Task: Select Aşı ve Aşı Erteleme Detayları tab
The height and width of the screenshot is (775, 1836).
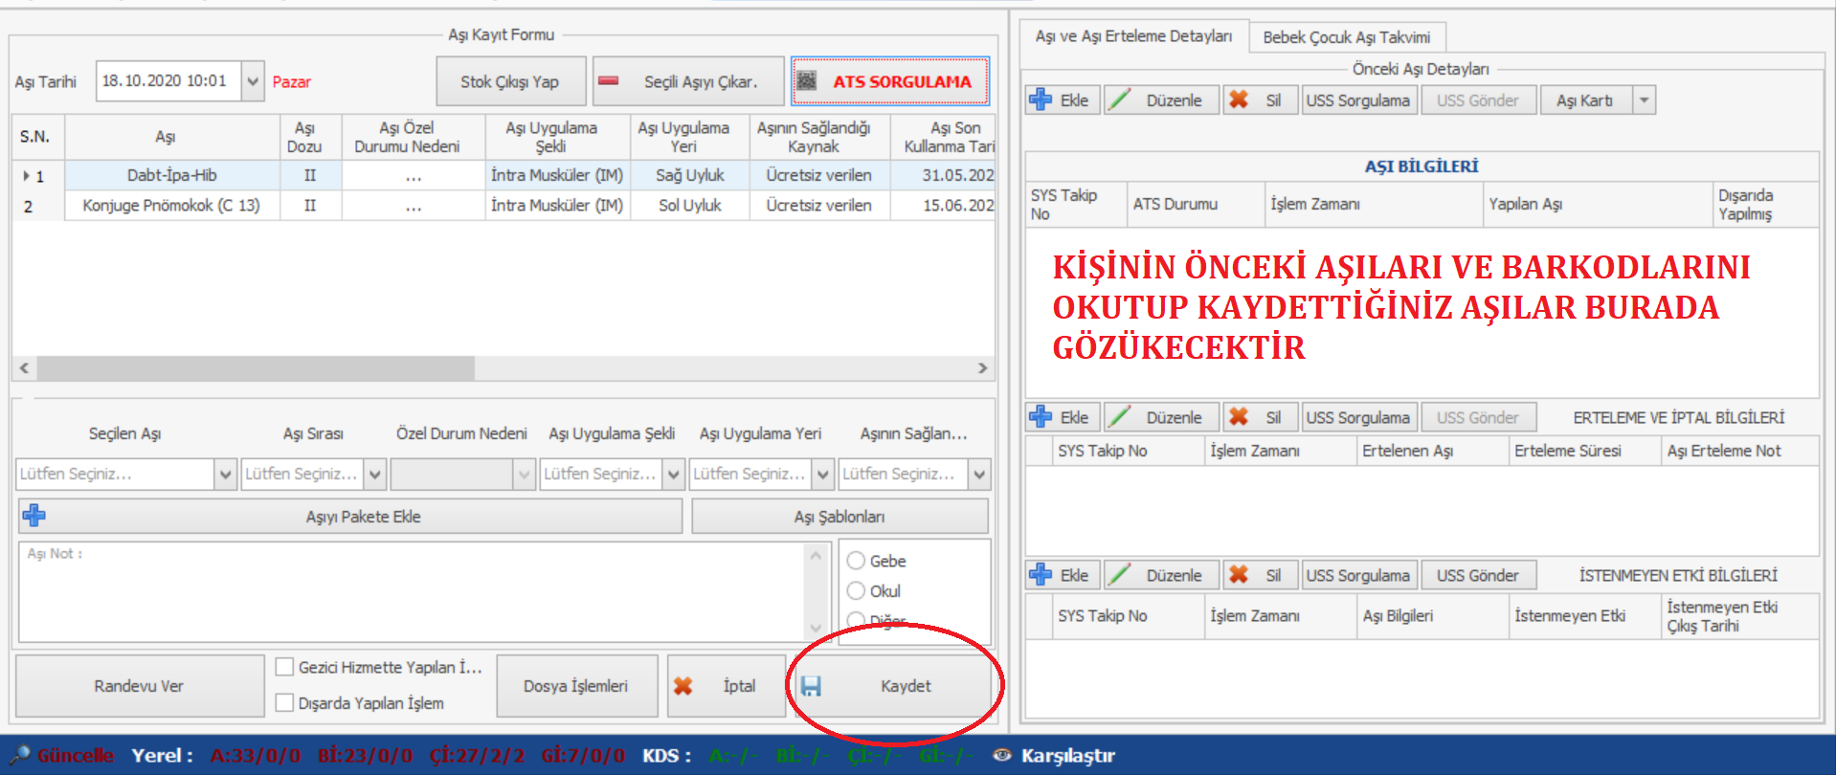Action: [x=1133, y=36]
